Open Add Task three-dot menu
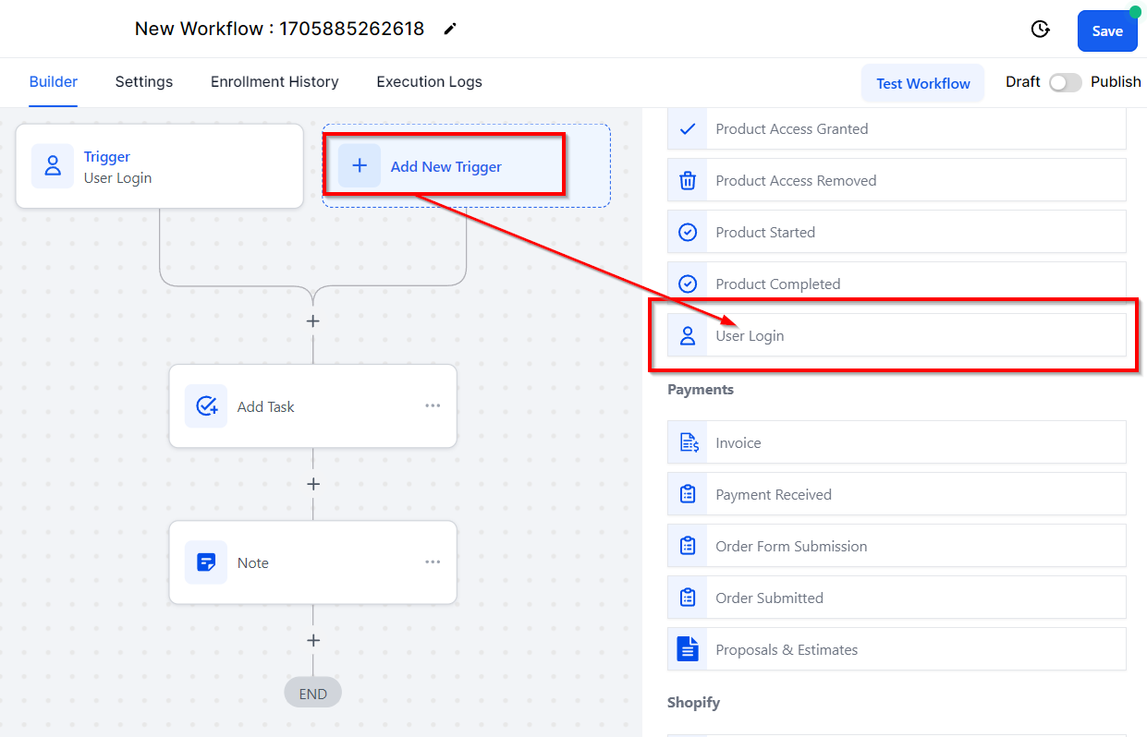 point(433,405)
